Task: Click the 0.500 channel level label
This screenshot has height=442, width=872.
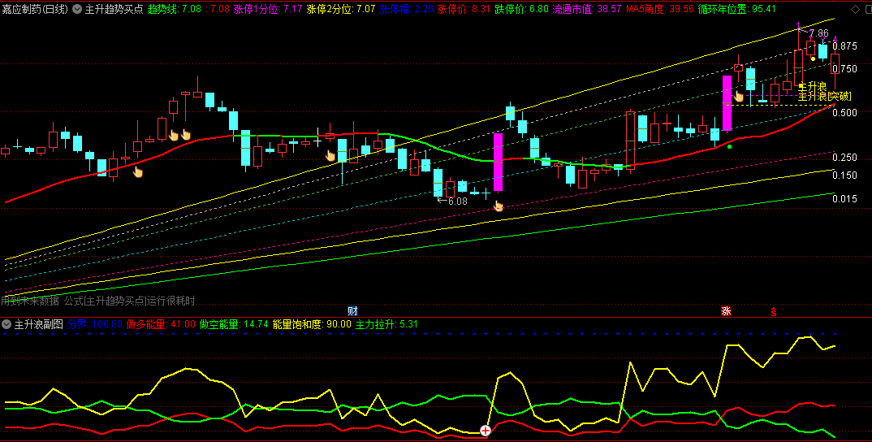Action: pyautogui.click(x=844, y=113)
